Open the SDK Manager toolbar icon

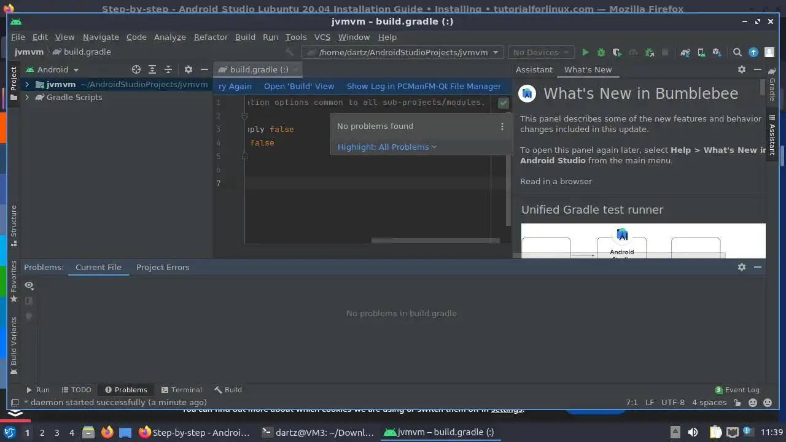(x=717, y=53)
